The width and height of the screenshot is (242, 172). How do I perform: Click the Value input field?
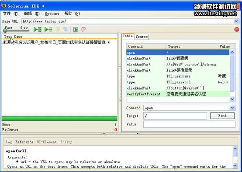pyautogui.click(x=189, y=124)
